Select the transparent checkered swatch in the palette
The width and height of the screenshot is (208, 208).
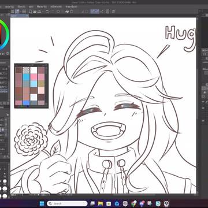click(26, 70)
